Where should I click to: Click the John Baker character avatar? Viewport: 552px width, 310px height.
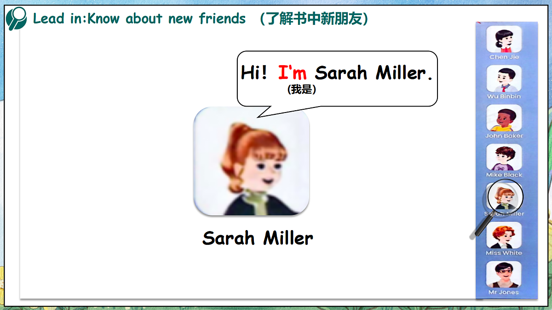504,118
